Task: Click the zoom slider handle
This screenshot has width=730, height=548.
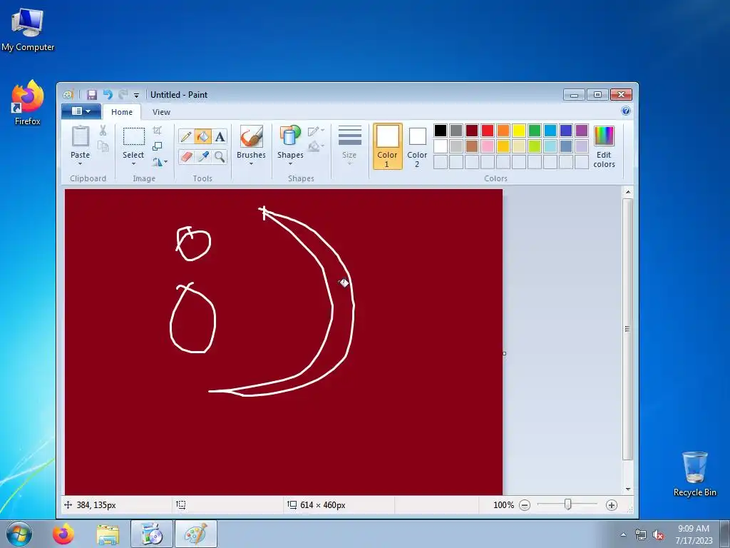Action: pos(567,504)
